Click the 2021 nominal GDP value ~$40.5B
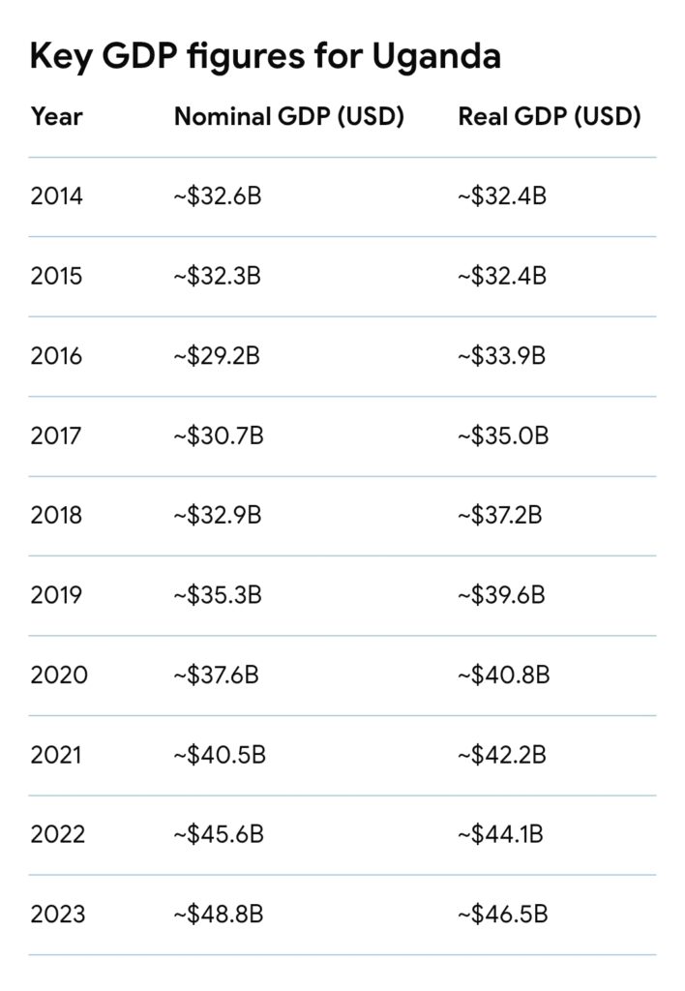This screenshot has height=991, width=685. pos(220,754)
